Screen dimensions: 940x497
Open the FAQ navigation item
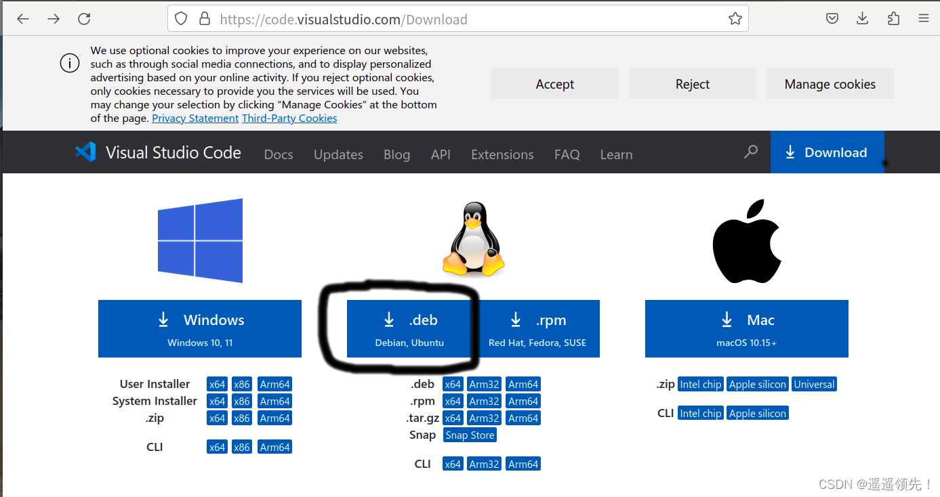pyautogui.click(x=567, y=154)
